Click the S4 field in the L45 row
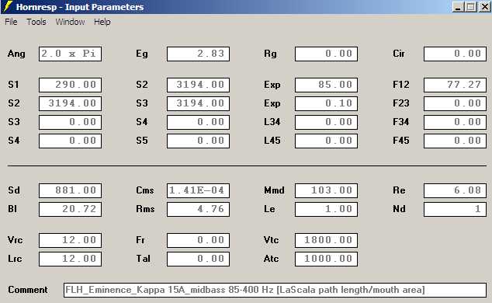Viewport: 492px width, 303px height. coord(71,141)
